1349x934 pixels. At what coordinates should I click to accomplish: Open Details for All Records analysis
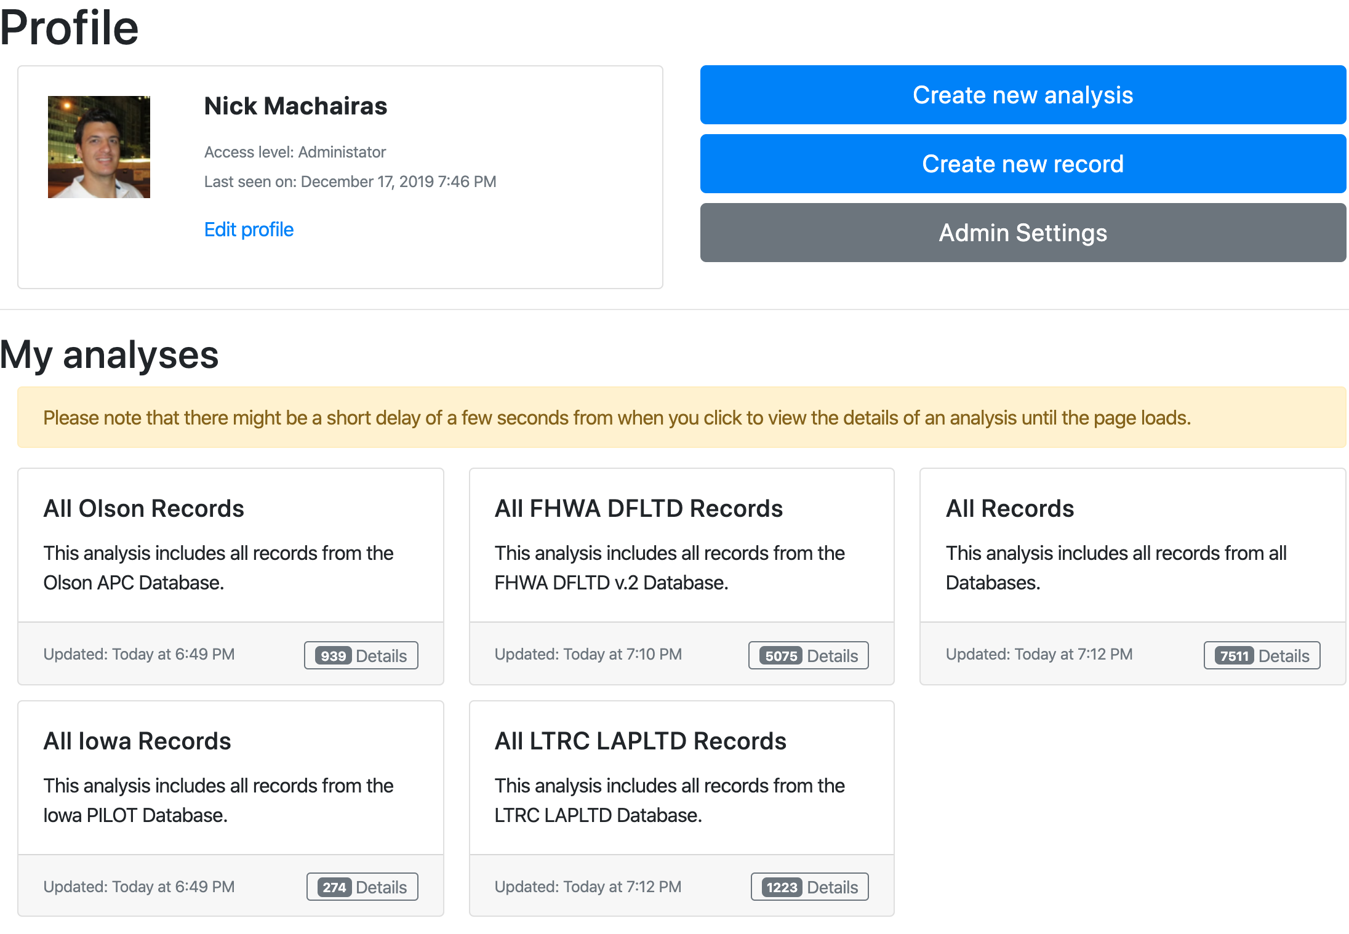pyautogui.click(x=1262, y=655)
